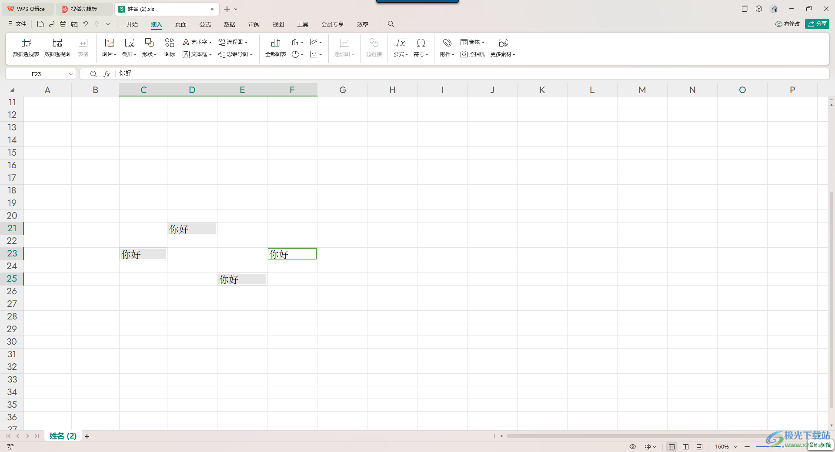
Task: Open the 形状 shapes tool
Action: coord(149,48)
